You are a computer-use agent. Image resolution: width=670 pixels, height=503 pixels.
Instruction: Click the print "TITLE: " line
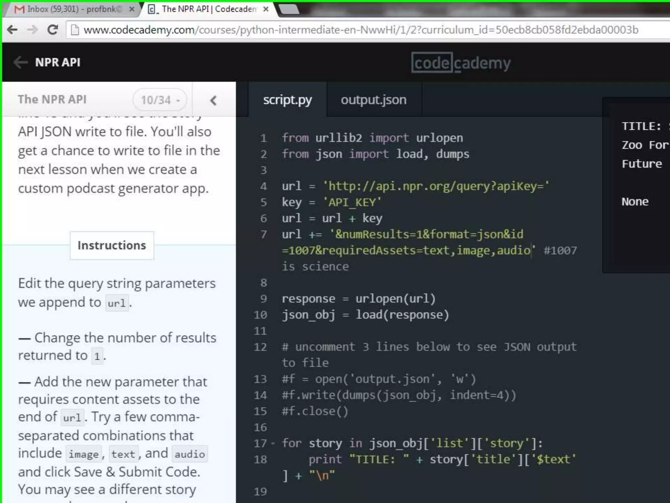coord(442,459)
